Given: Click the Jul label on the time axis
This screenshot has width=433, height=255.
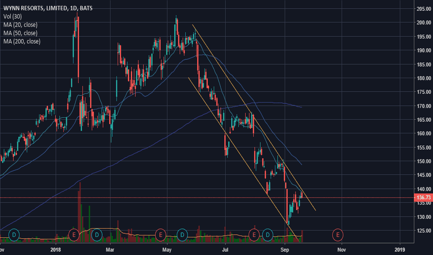Looking at the screenshot, I should click(x=225, y=250).
